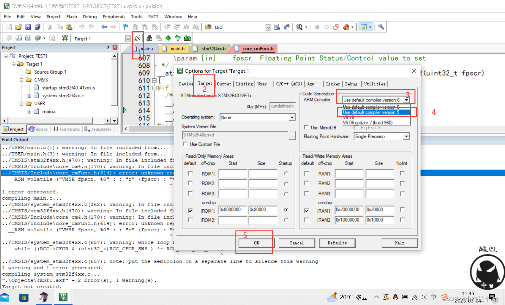Screen dimensions: 505x305
Task: Click the Select Software Packs icon
Action: [x=178, y=38]
